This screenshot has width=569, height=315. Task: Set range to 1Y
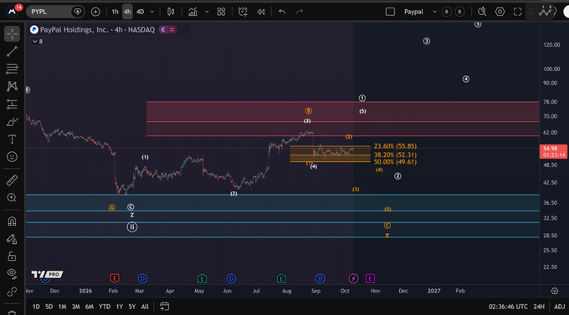120,307
